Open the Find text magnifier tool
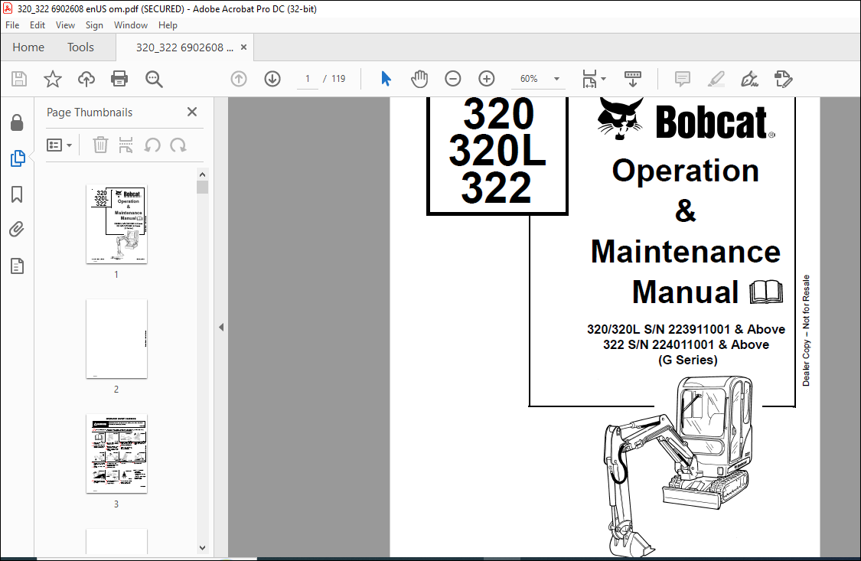The height and width of the screenshot is (561, 861). 154,79
